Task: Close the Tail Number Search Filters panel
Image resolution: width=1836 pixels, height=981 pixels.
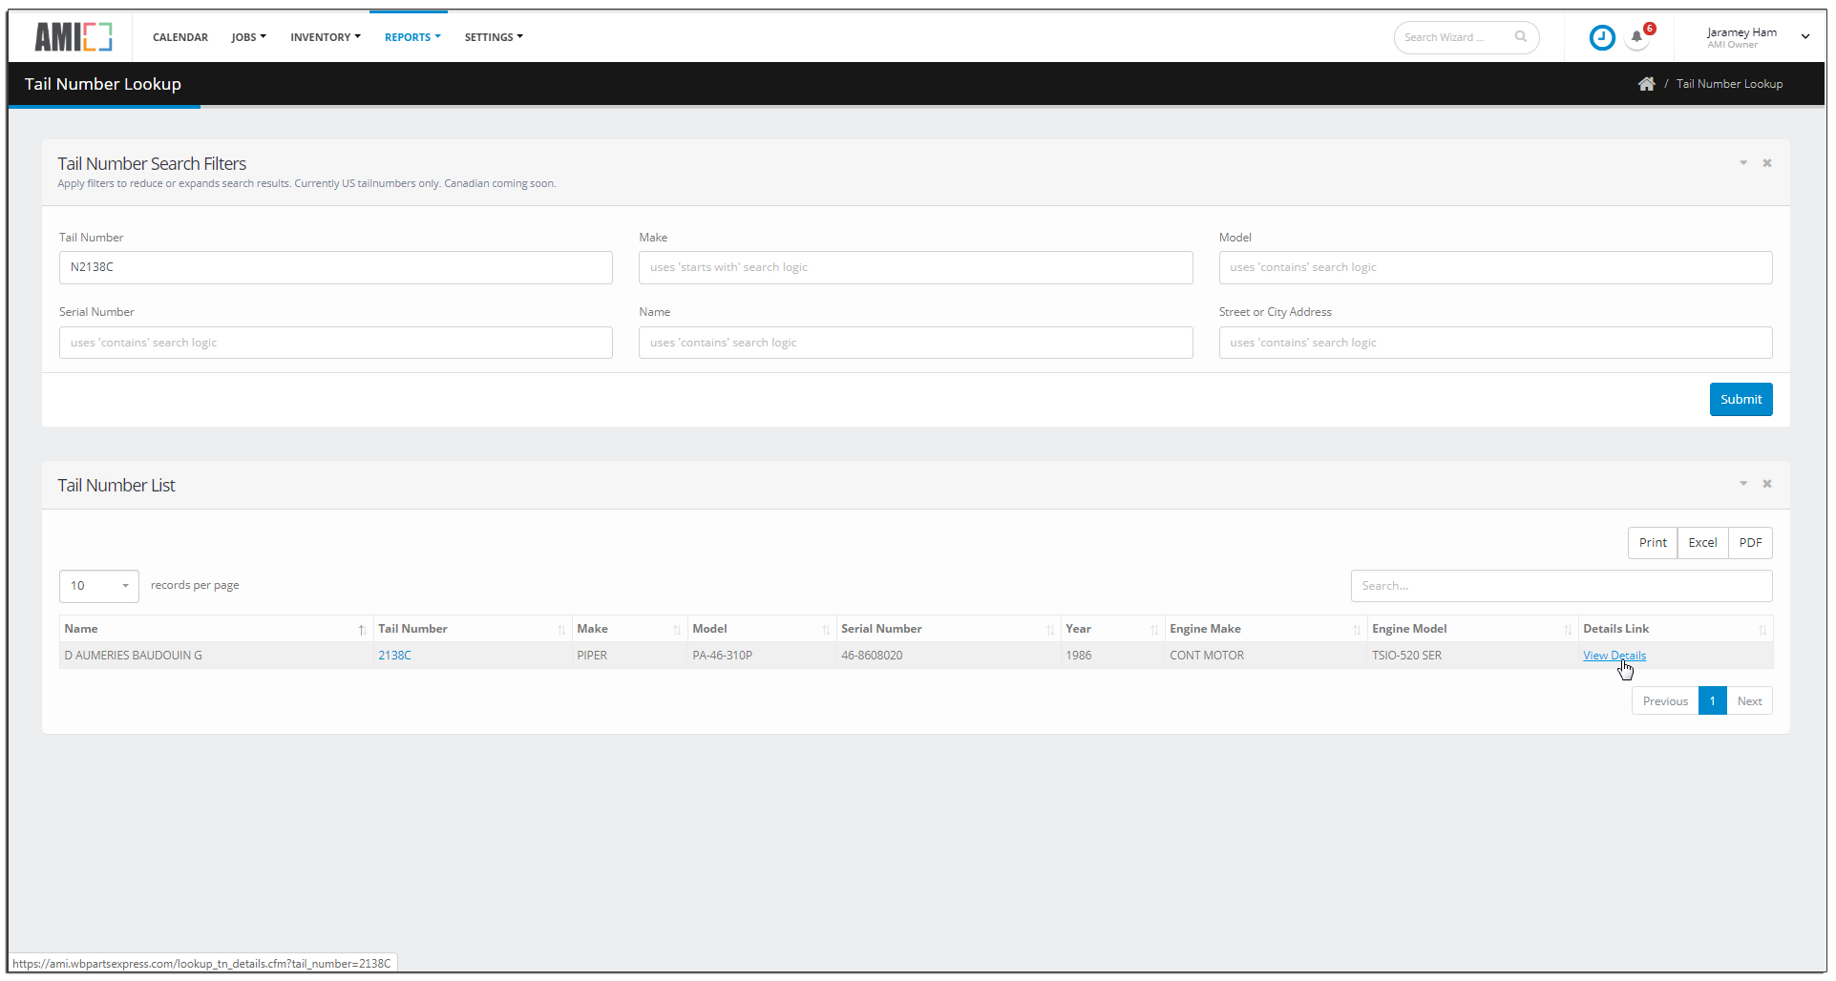Action: tap(1767, 163)
